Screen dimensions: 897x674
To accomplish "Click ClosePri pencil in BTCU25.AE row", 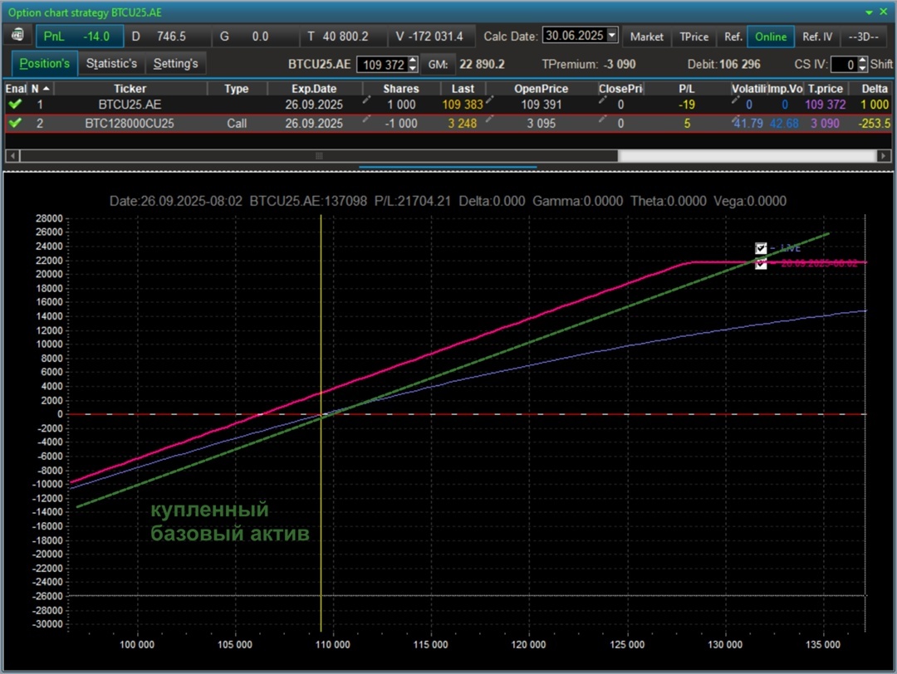I will point(602,100).
